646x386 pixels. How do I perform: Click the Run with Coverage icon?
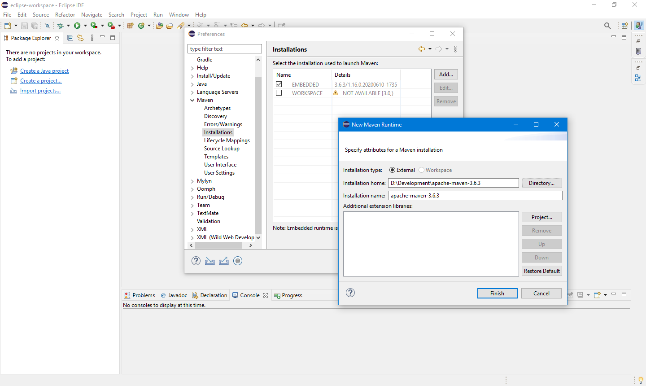click(x=94, y=26)
